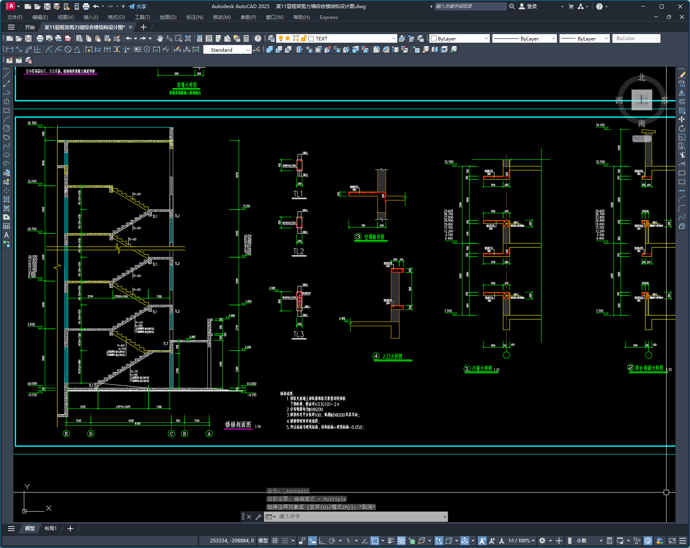This screenshot has width=690, height=548.
Task: Click the Save icon in standard toolbar
Action: pos(28,38)
